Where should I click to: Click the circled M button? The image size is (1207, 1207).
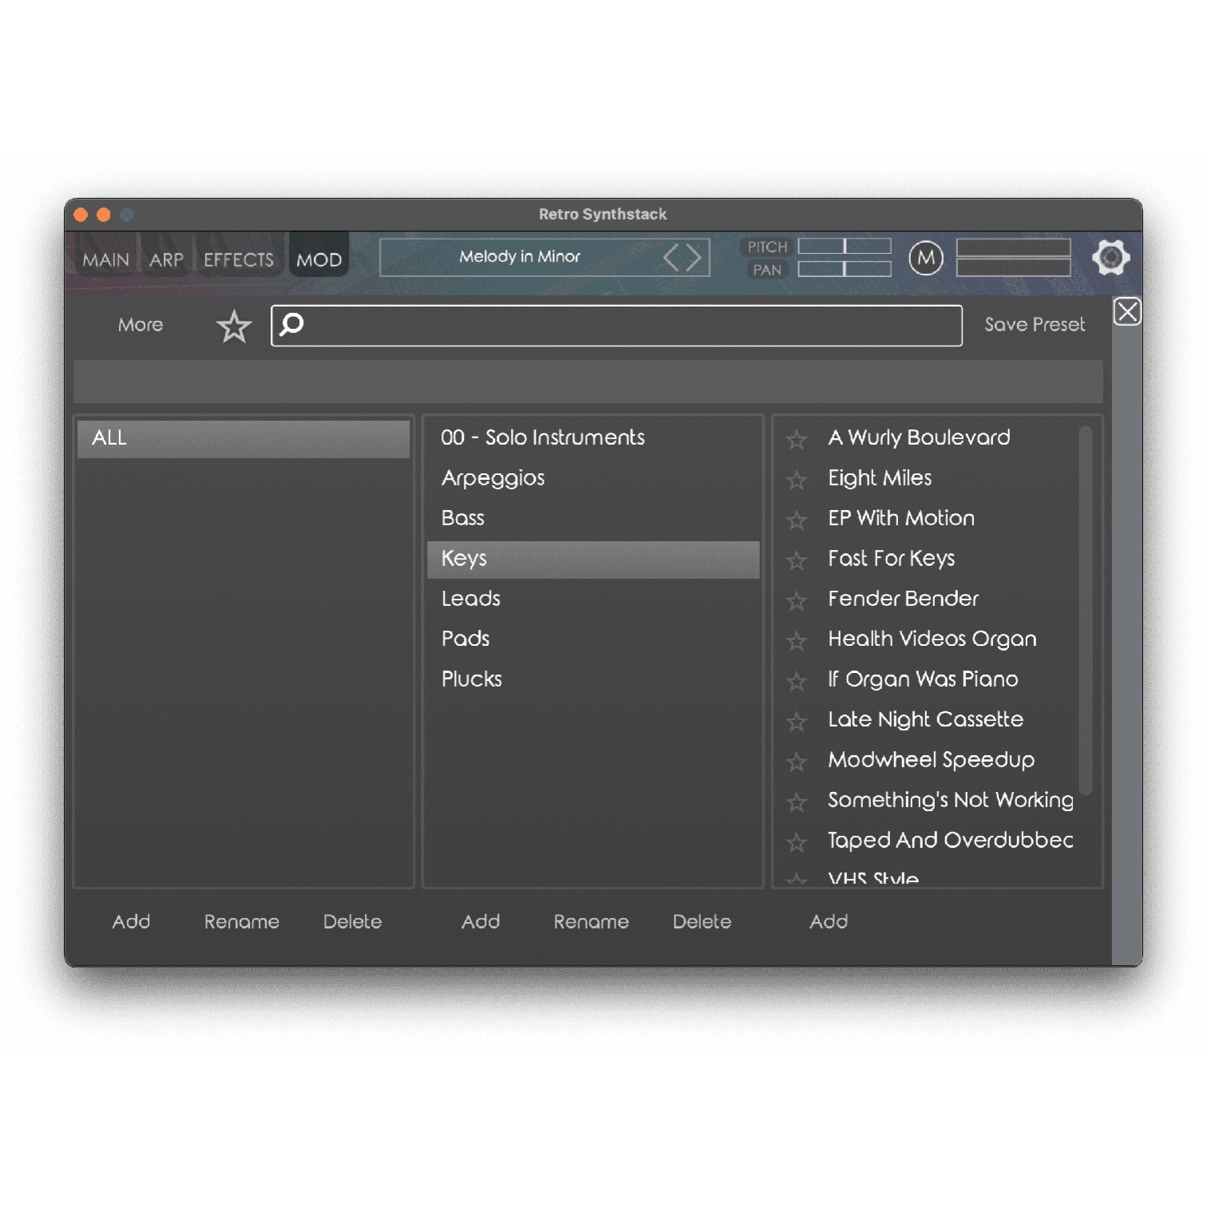click(926, 258)
